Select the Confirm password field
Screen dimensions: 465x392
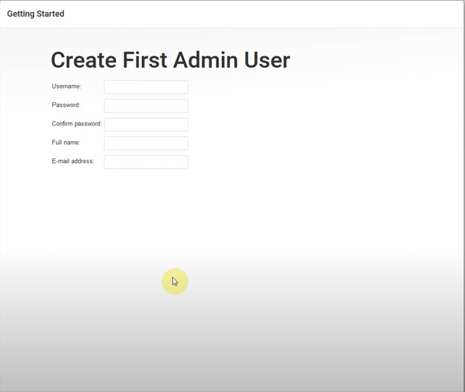146,124
